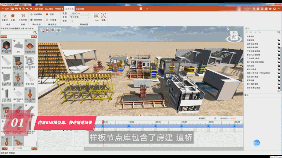Click the first eye icon in the structure toolbar
The image size is (282, 158).
tap(247, 32)
